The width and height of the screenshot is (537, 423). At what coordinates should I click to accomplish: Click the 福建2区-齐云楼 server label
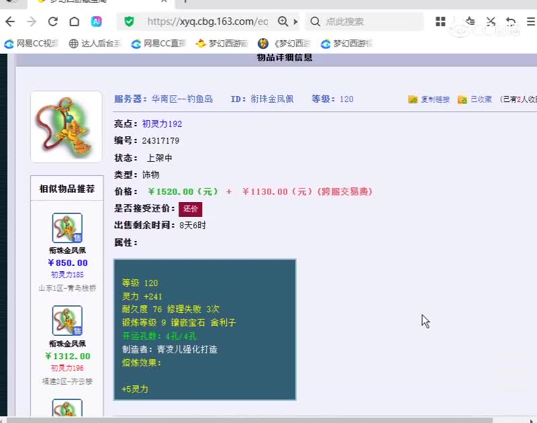67,381
